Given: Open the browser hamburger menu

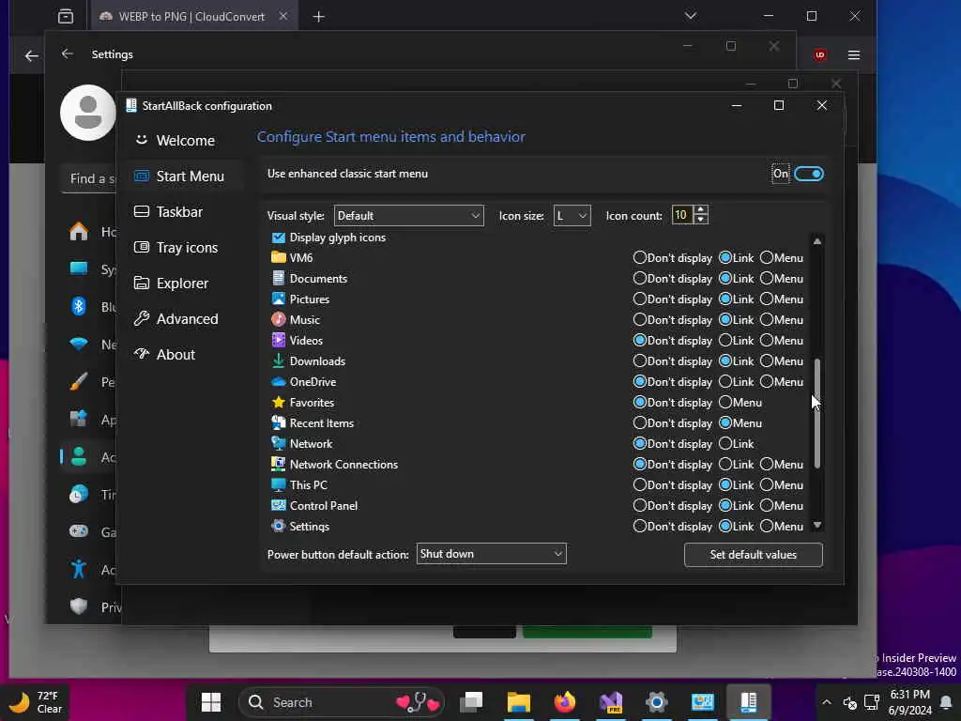Looking at the screenshot, I should (854, 55).
